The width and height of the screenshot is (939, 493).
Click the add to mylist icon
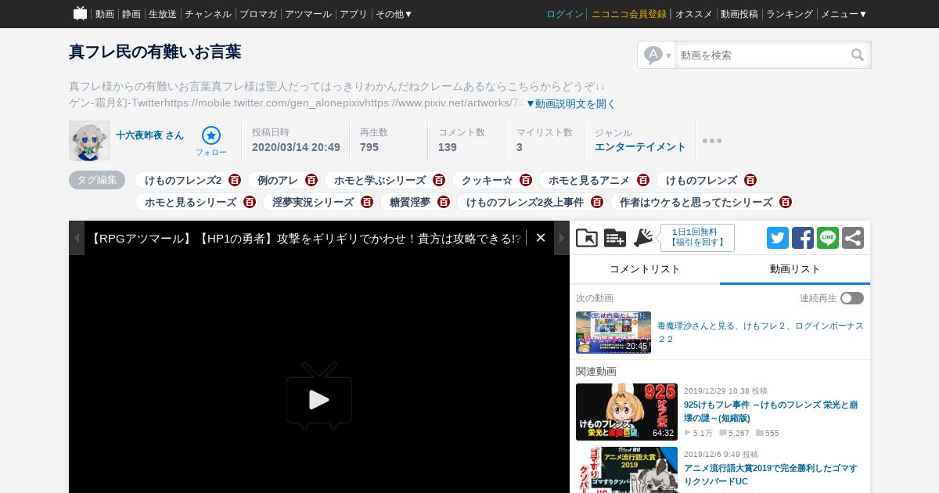tap(615, 238)
